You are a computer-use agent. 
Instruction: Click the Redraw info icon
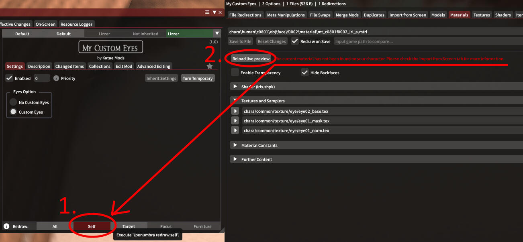coord(6,226)
